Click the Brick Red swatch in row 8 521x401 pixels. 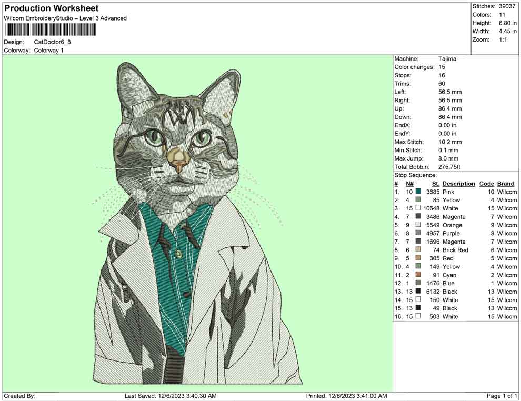click(x=418, y=250)
